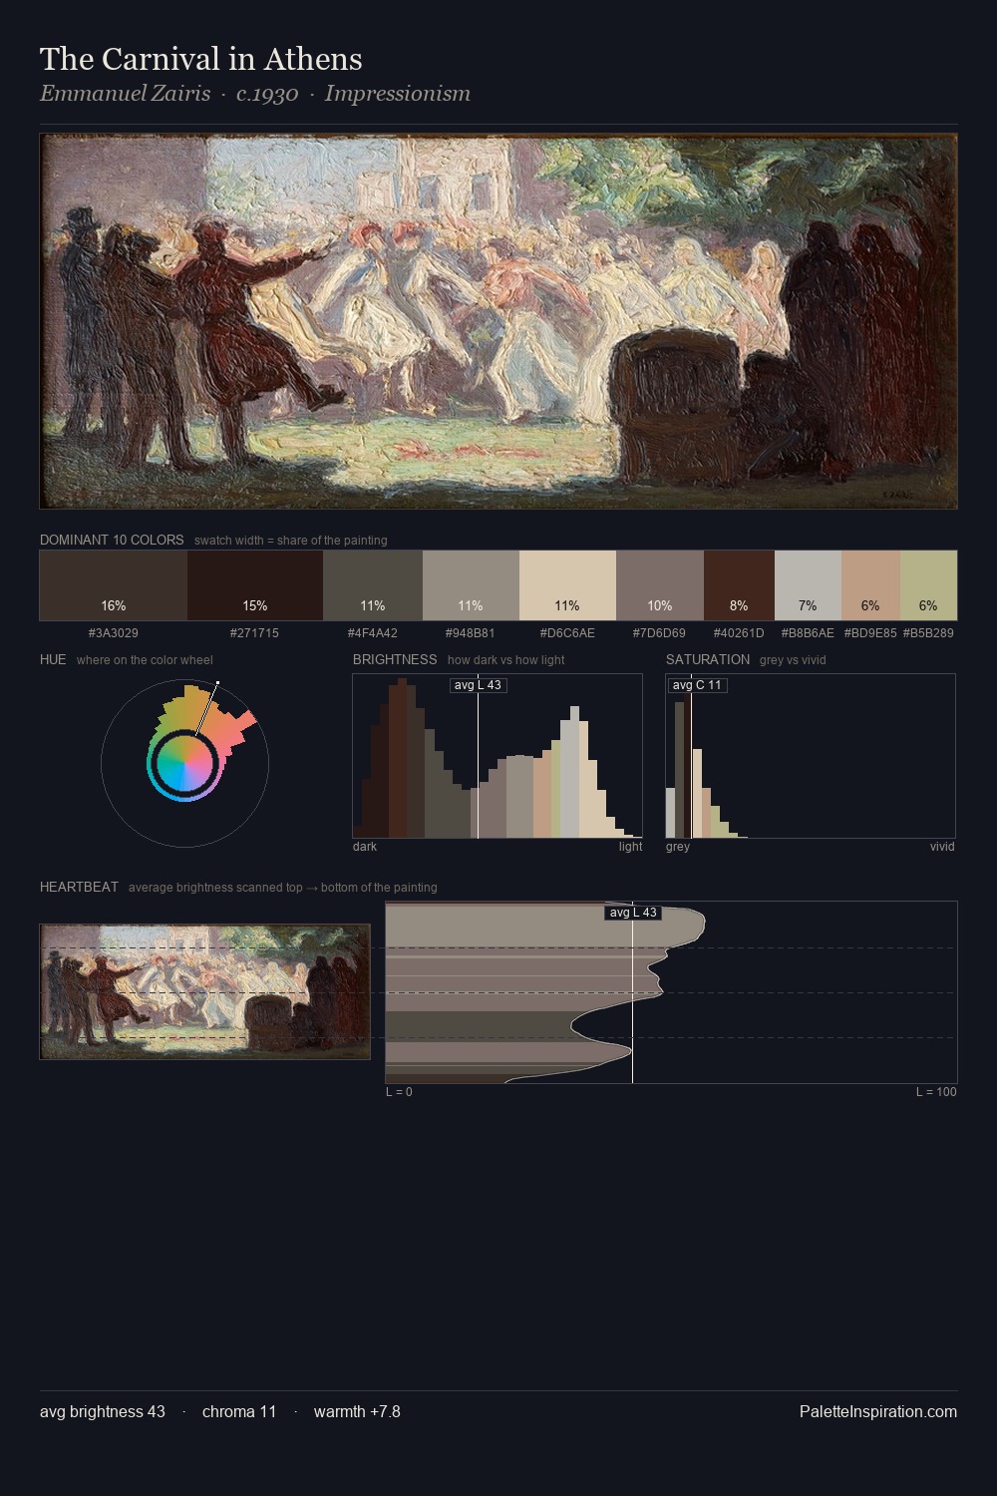
Task: Click the hue color wheel chart
Action: coord(184,764)
